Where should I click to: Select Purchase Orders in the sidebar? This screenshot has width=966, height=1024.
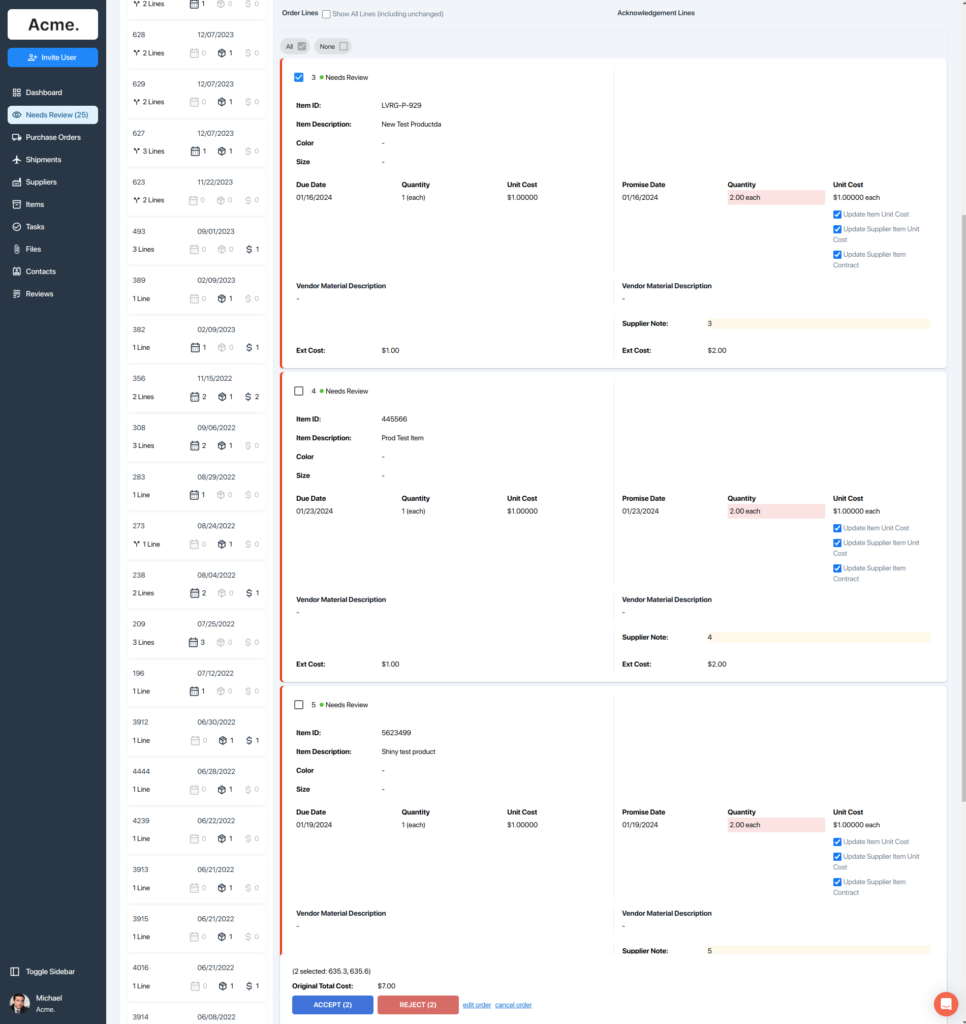tap(52, 137)
